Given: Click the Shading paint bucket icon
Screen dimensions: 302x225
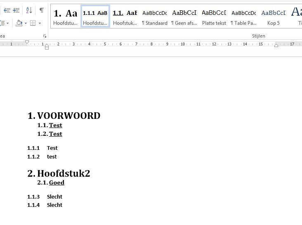Looking at the screenshot, I should tap(19, 23).
